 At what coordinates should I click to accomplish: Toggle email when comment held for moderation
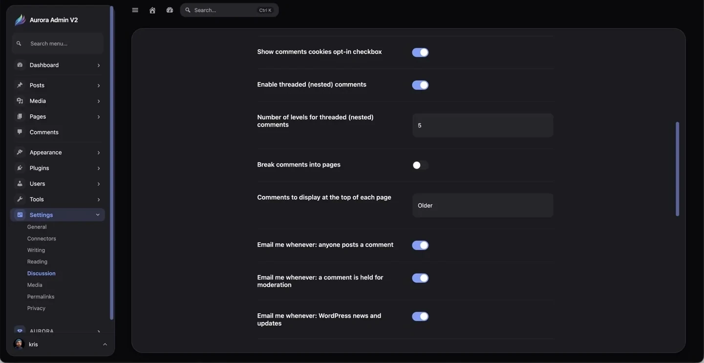click(420, 278)
